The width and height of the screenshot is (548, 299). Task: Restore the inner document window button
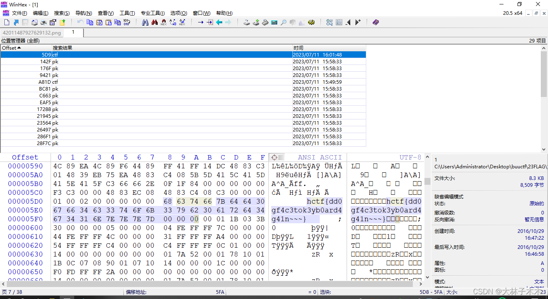tap(536, 13)
